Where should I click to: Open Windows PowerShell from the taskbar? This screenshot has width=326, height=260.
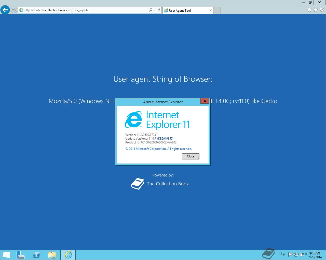click(x=36, y=255)
